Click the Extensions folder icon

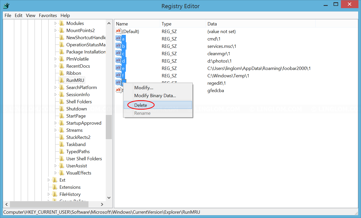tap(55, 187)
